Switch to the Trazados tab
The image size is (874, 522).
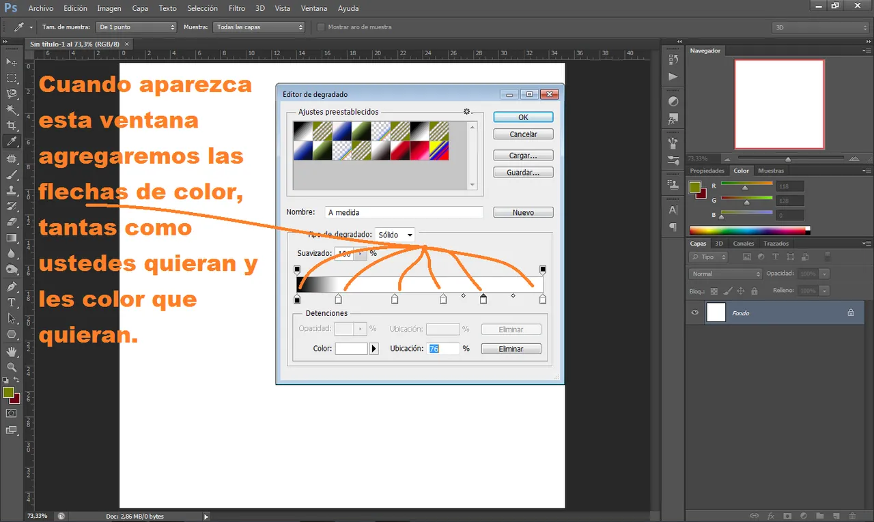[x=776, y=244]
